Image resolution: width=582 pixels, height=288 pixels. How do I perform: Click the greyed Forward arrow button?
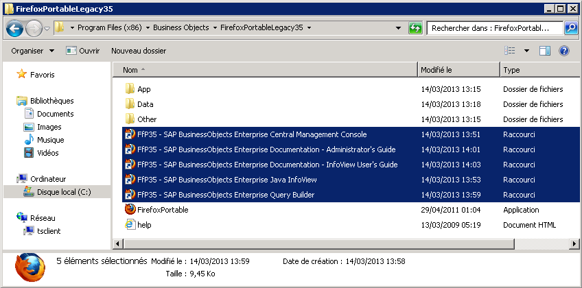tap(34, 29)
